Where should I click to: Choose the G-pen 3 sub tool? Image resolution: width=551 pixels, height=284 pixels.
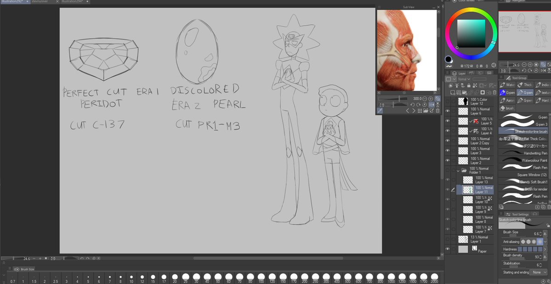[x=523, y=124]
